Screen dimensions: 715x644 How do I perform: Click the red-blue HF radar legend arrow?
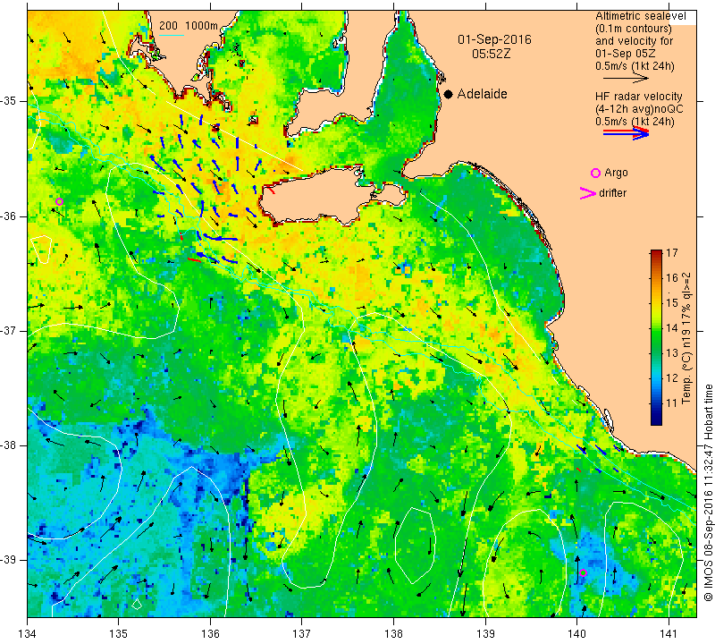pos(626,132)
